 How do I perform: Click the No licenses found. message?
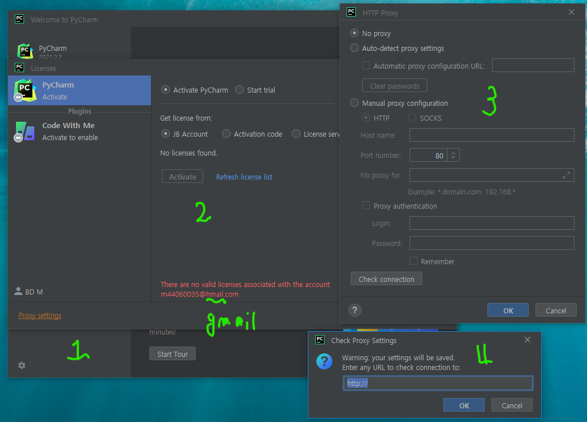click(x=189, y=153)
